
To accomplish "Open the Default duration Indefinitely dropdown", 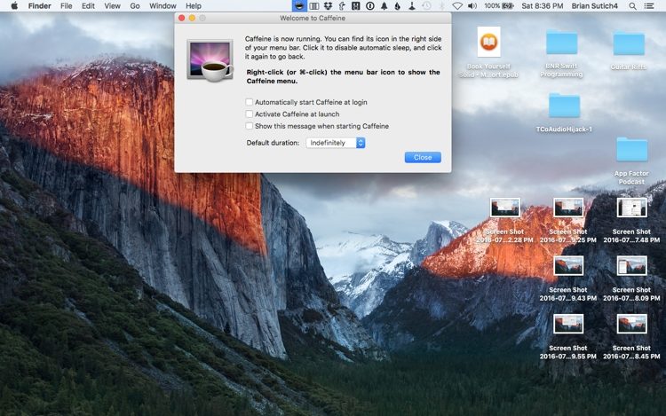I will click(336, 143).
